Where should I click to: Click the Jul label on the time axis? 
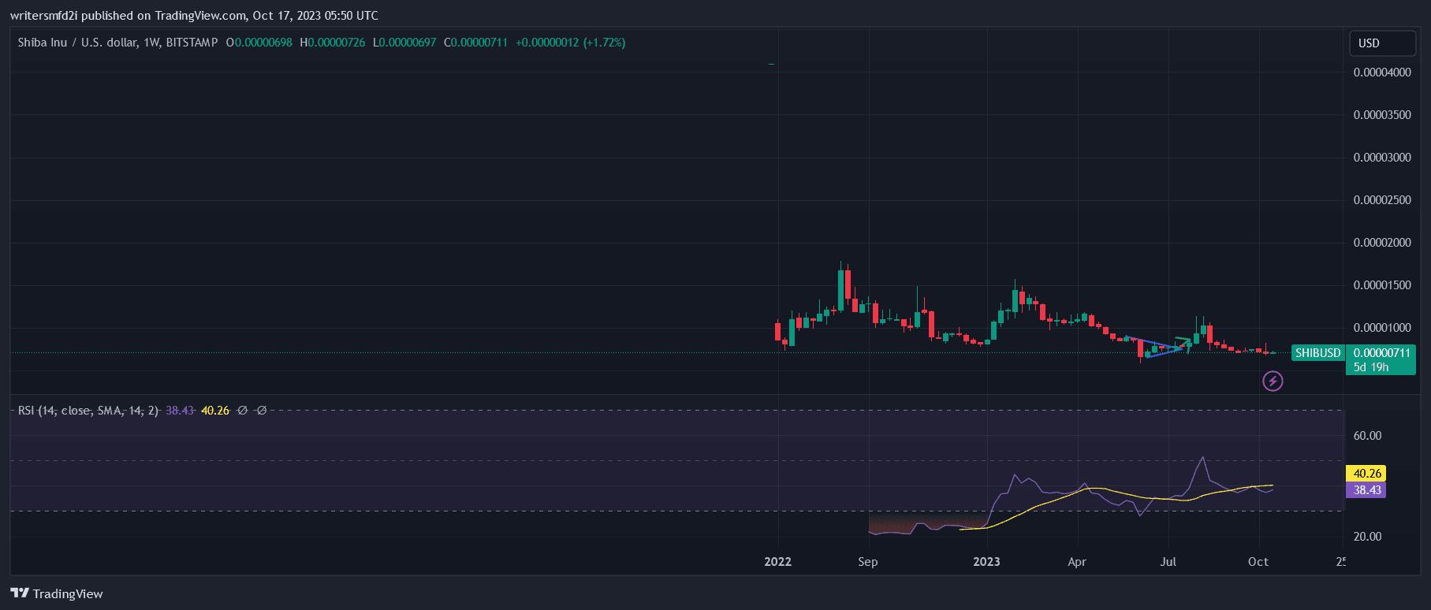pos(1168,562)
